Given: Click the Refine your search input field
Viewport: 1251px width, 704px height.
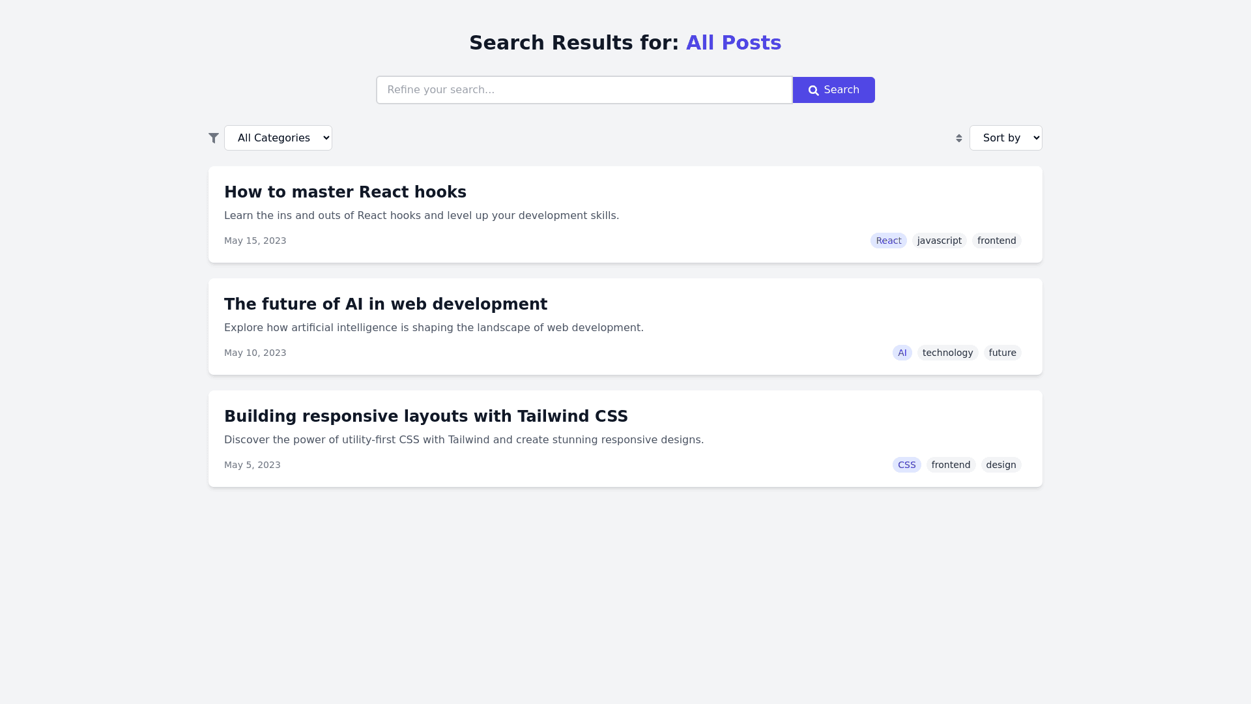Looking at the screenshot, I should click(x=584, y=90).
